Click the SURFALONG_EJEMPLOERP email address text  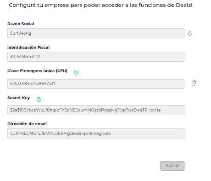point(61,133)
